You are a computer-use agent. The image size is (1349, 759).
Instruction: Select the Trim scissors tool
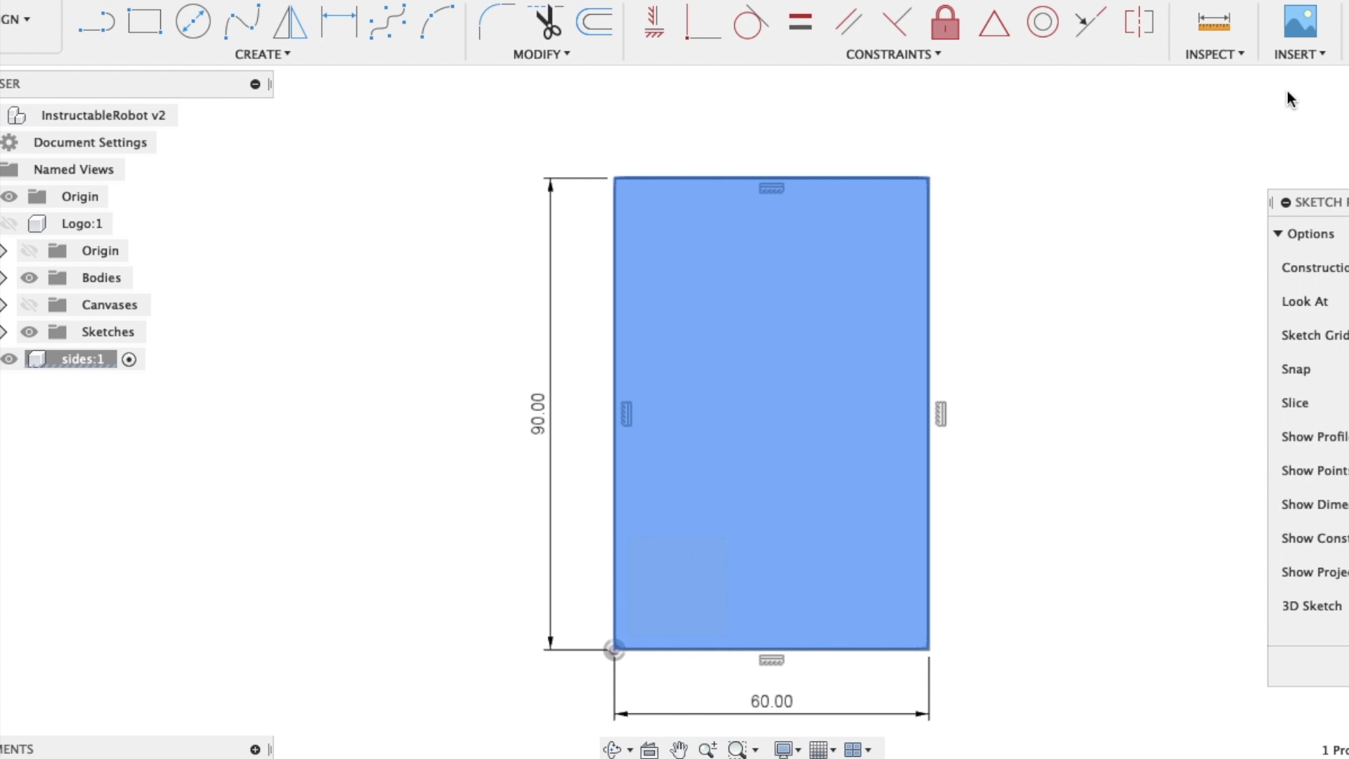[547, 22]
